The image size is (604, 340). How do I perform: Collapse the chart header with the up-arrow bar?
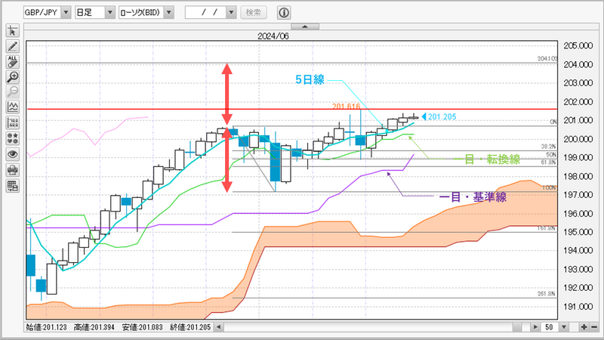pyautogui.click(x=305, y=26)
